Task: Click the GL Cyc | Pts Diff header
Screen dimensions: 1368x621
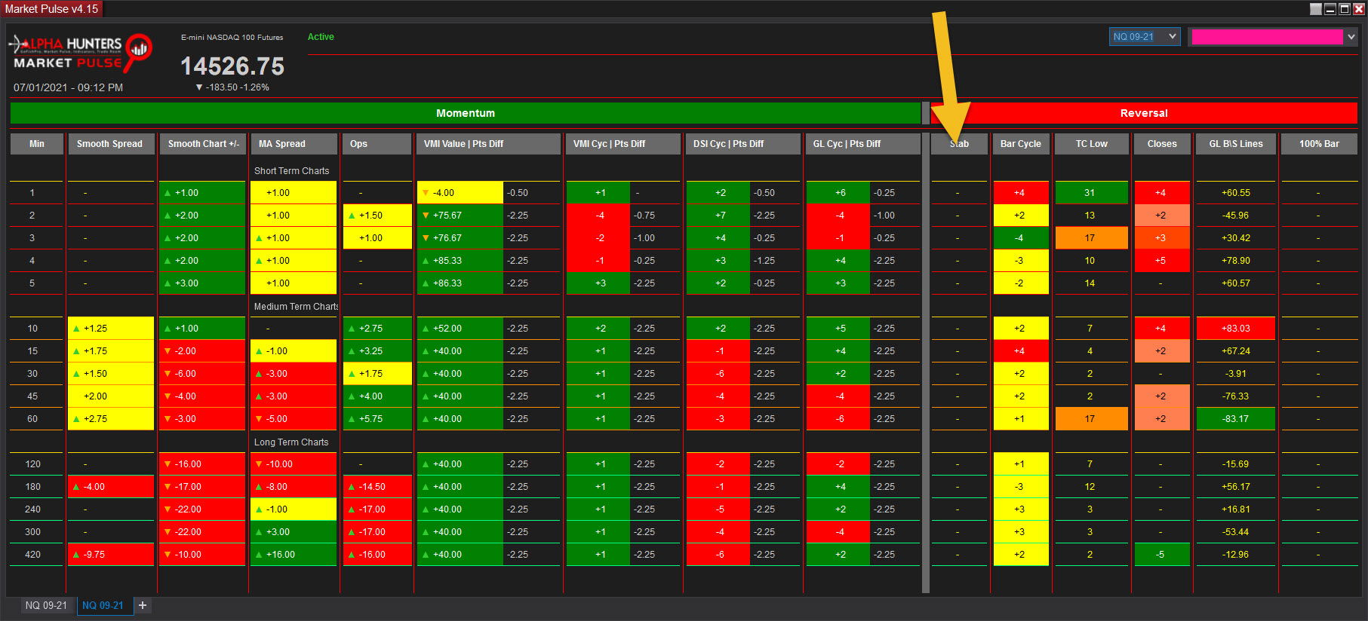Action: tap(862, 144)
